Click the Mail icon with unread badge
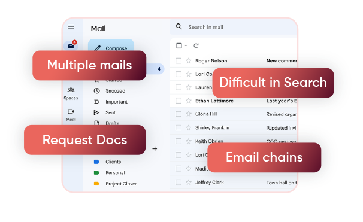 [x=71, y=45]
